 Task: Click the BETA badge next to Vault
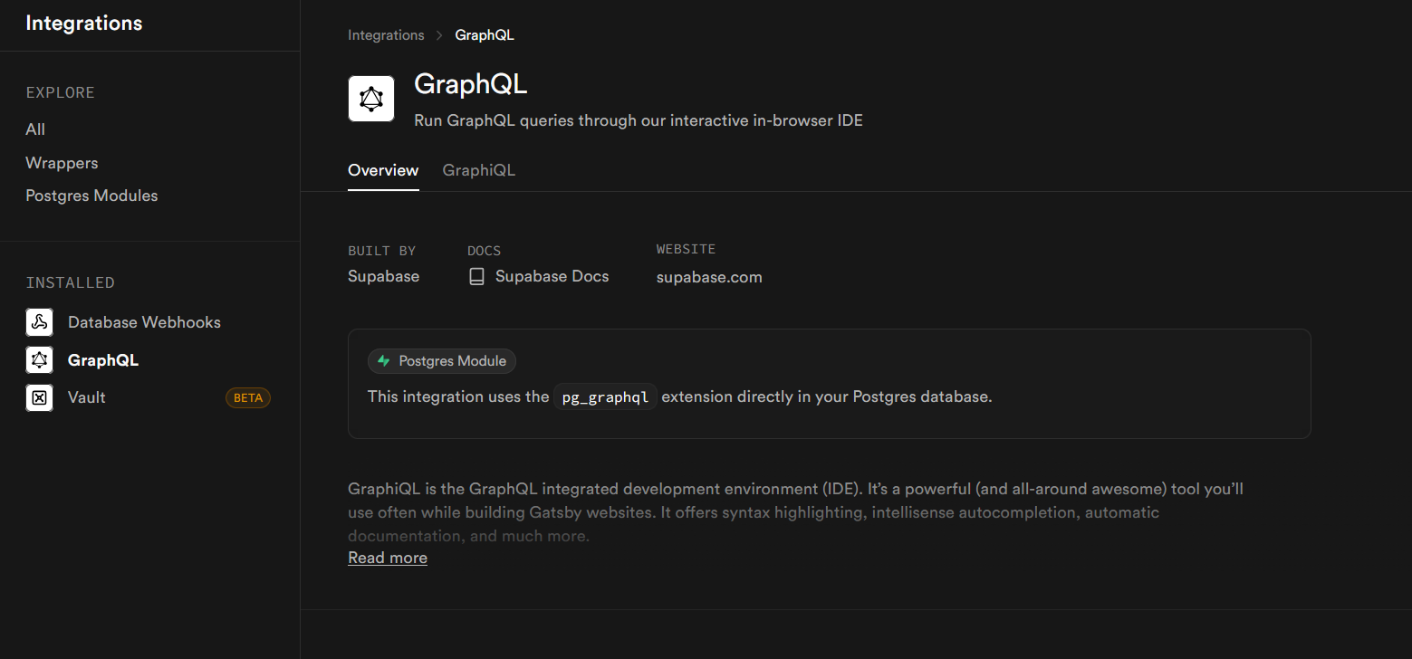(x=248, y=397)
